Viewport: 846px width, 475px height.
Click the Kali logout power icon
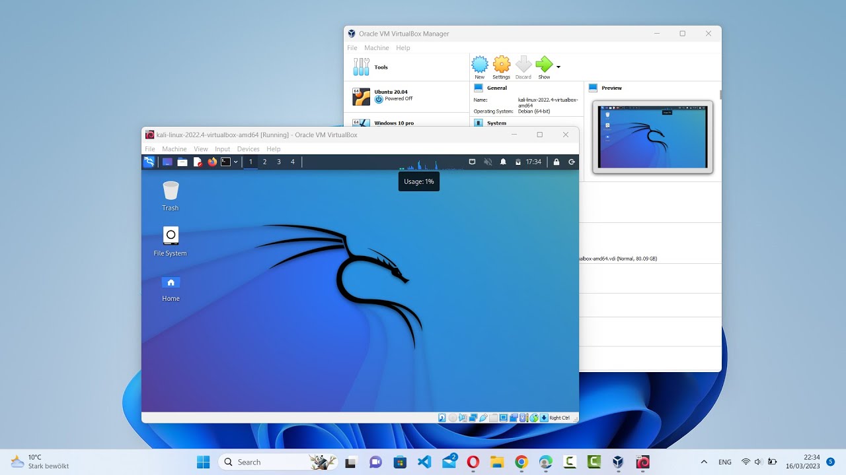tap(572, 162)
